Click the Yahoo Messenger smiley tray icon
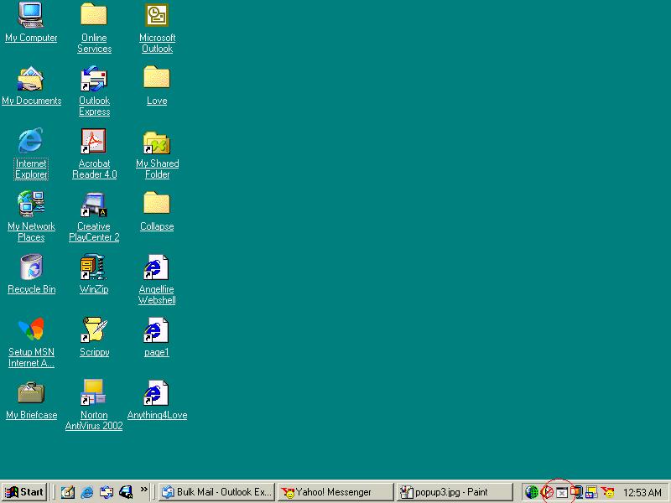 point(608,492)
